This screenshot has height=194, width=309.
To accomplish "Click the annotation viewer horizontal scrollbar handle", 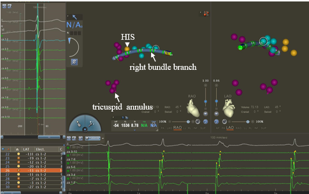I will 49,137.
